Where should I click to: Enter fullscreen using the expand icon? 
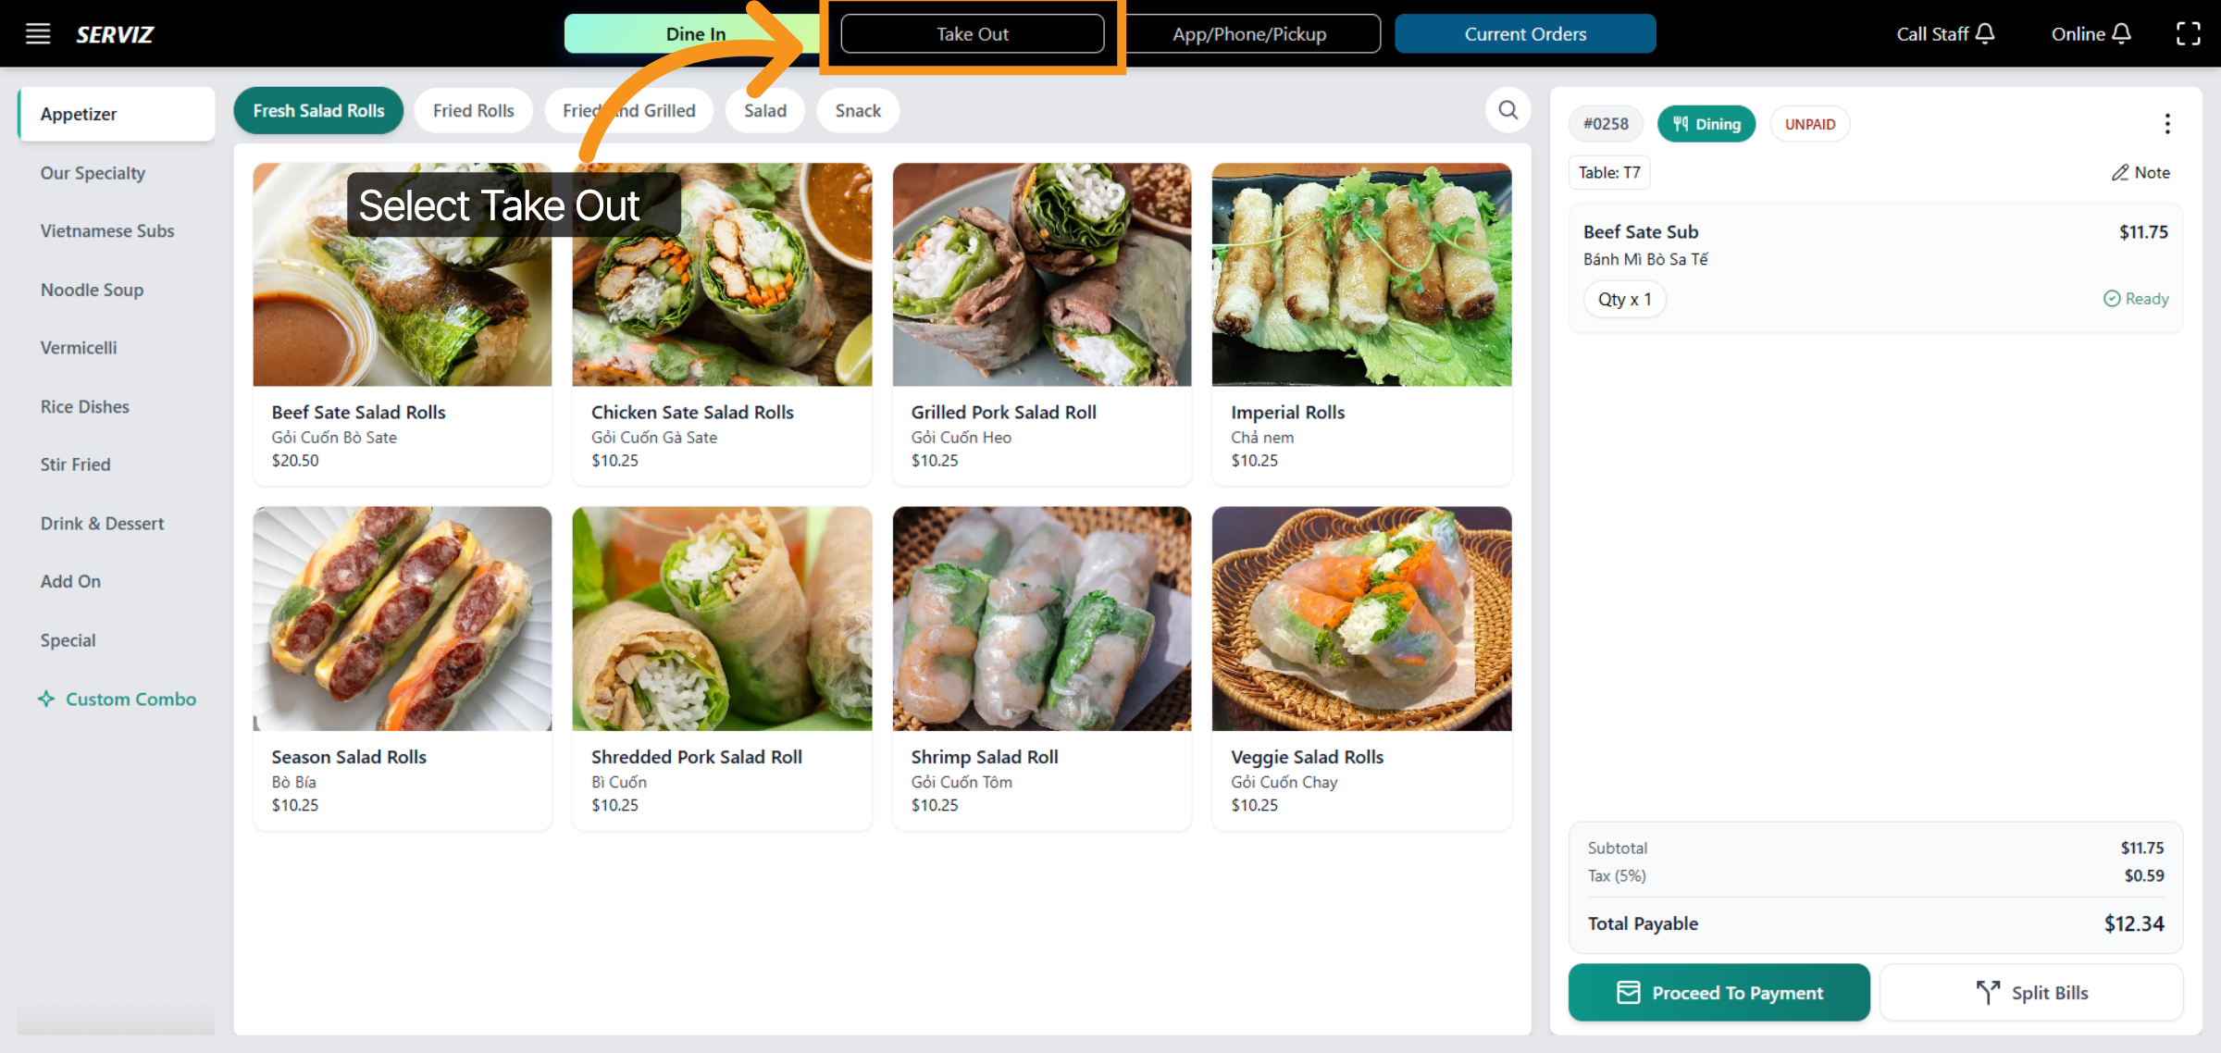point(2189,33)
